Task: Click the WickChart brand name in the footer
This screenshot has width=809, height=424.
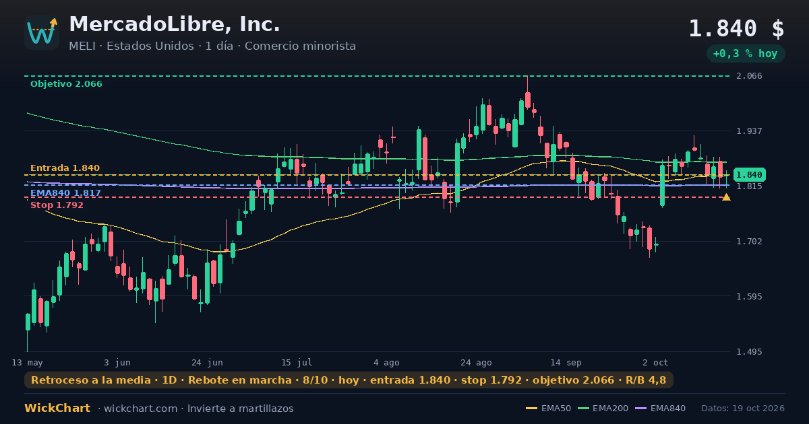Action: pyautogui.click(x=57, y=409)
